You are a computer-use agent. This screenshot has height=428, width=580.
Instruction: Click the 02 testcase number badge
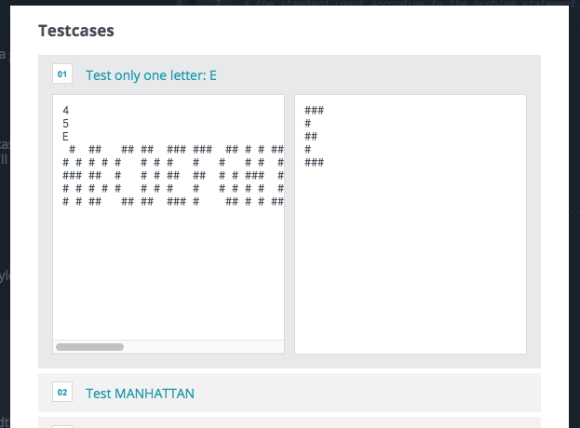62,392
